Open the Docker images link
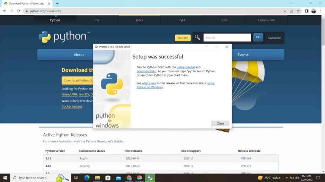The height and width of the screenshot is (182, 325). (72, 106)
